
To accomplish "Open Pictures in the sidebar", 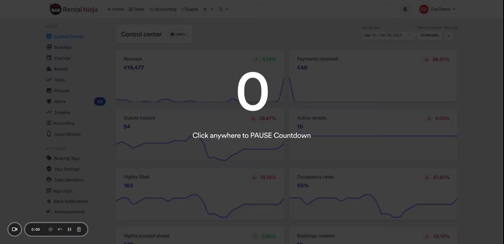I will pyautogui.click(x=61, y=91).
